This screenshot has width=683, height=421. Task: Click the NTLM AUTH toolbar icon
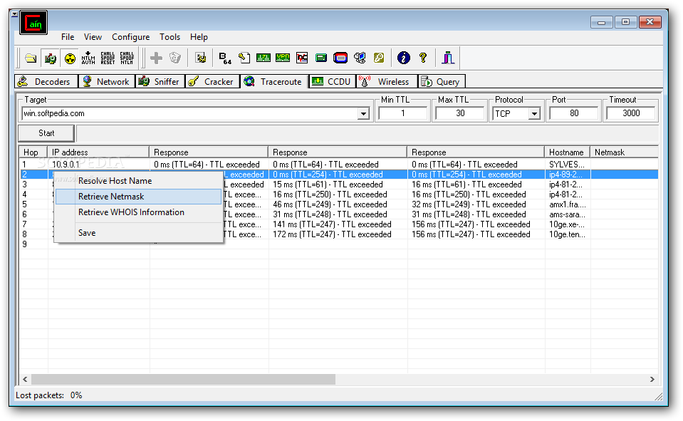[88, 58]
